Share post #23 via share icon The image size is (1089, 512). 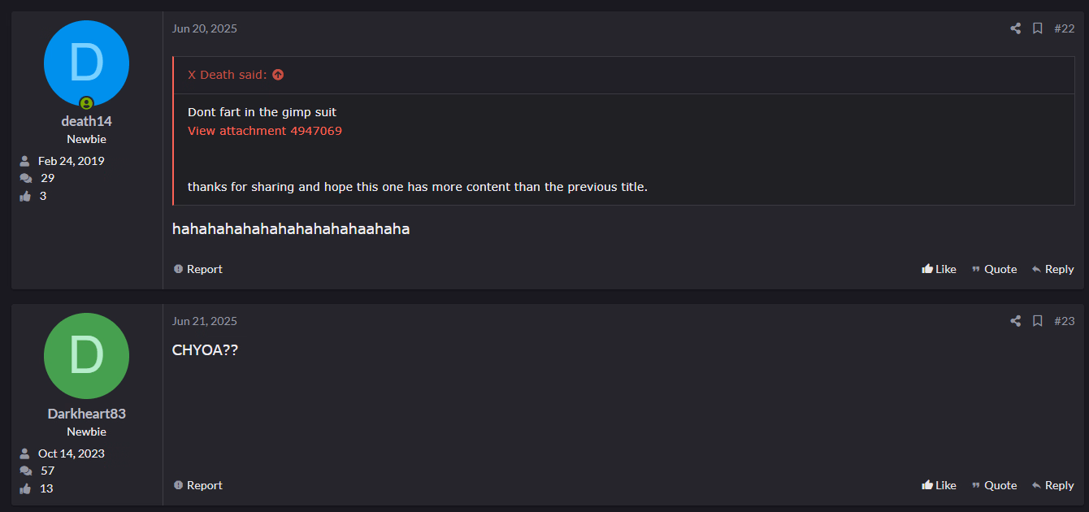pos(1015,321)
